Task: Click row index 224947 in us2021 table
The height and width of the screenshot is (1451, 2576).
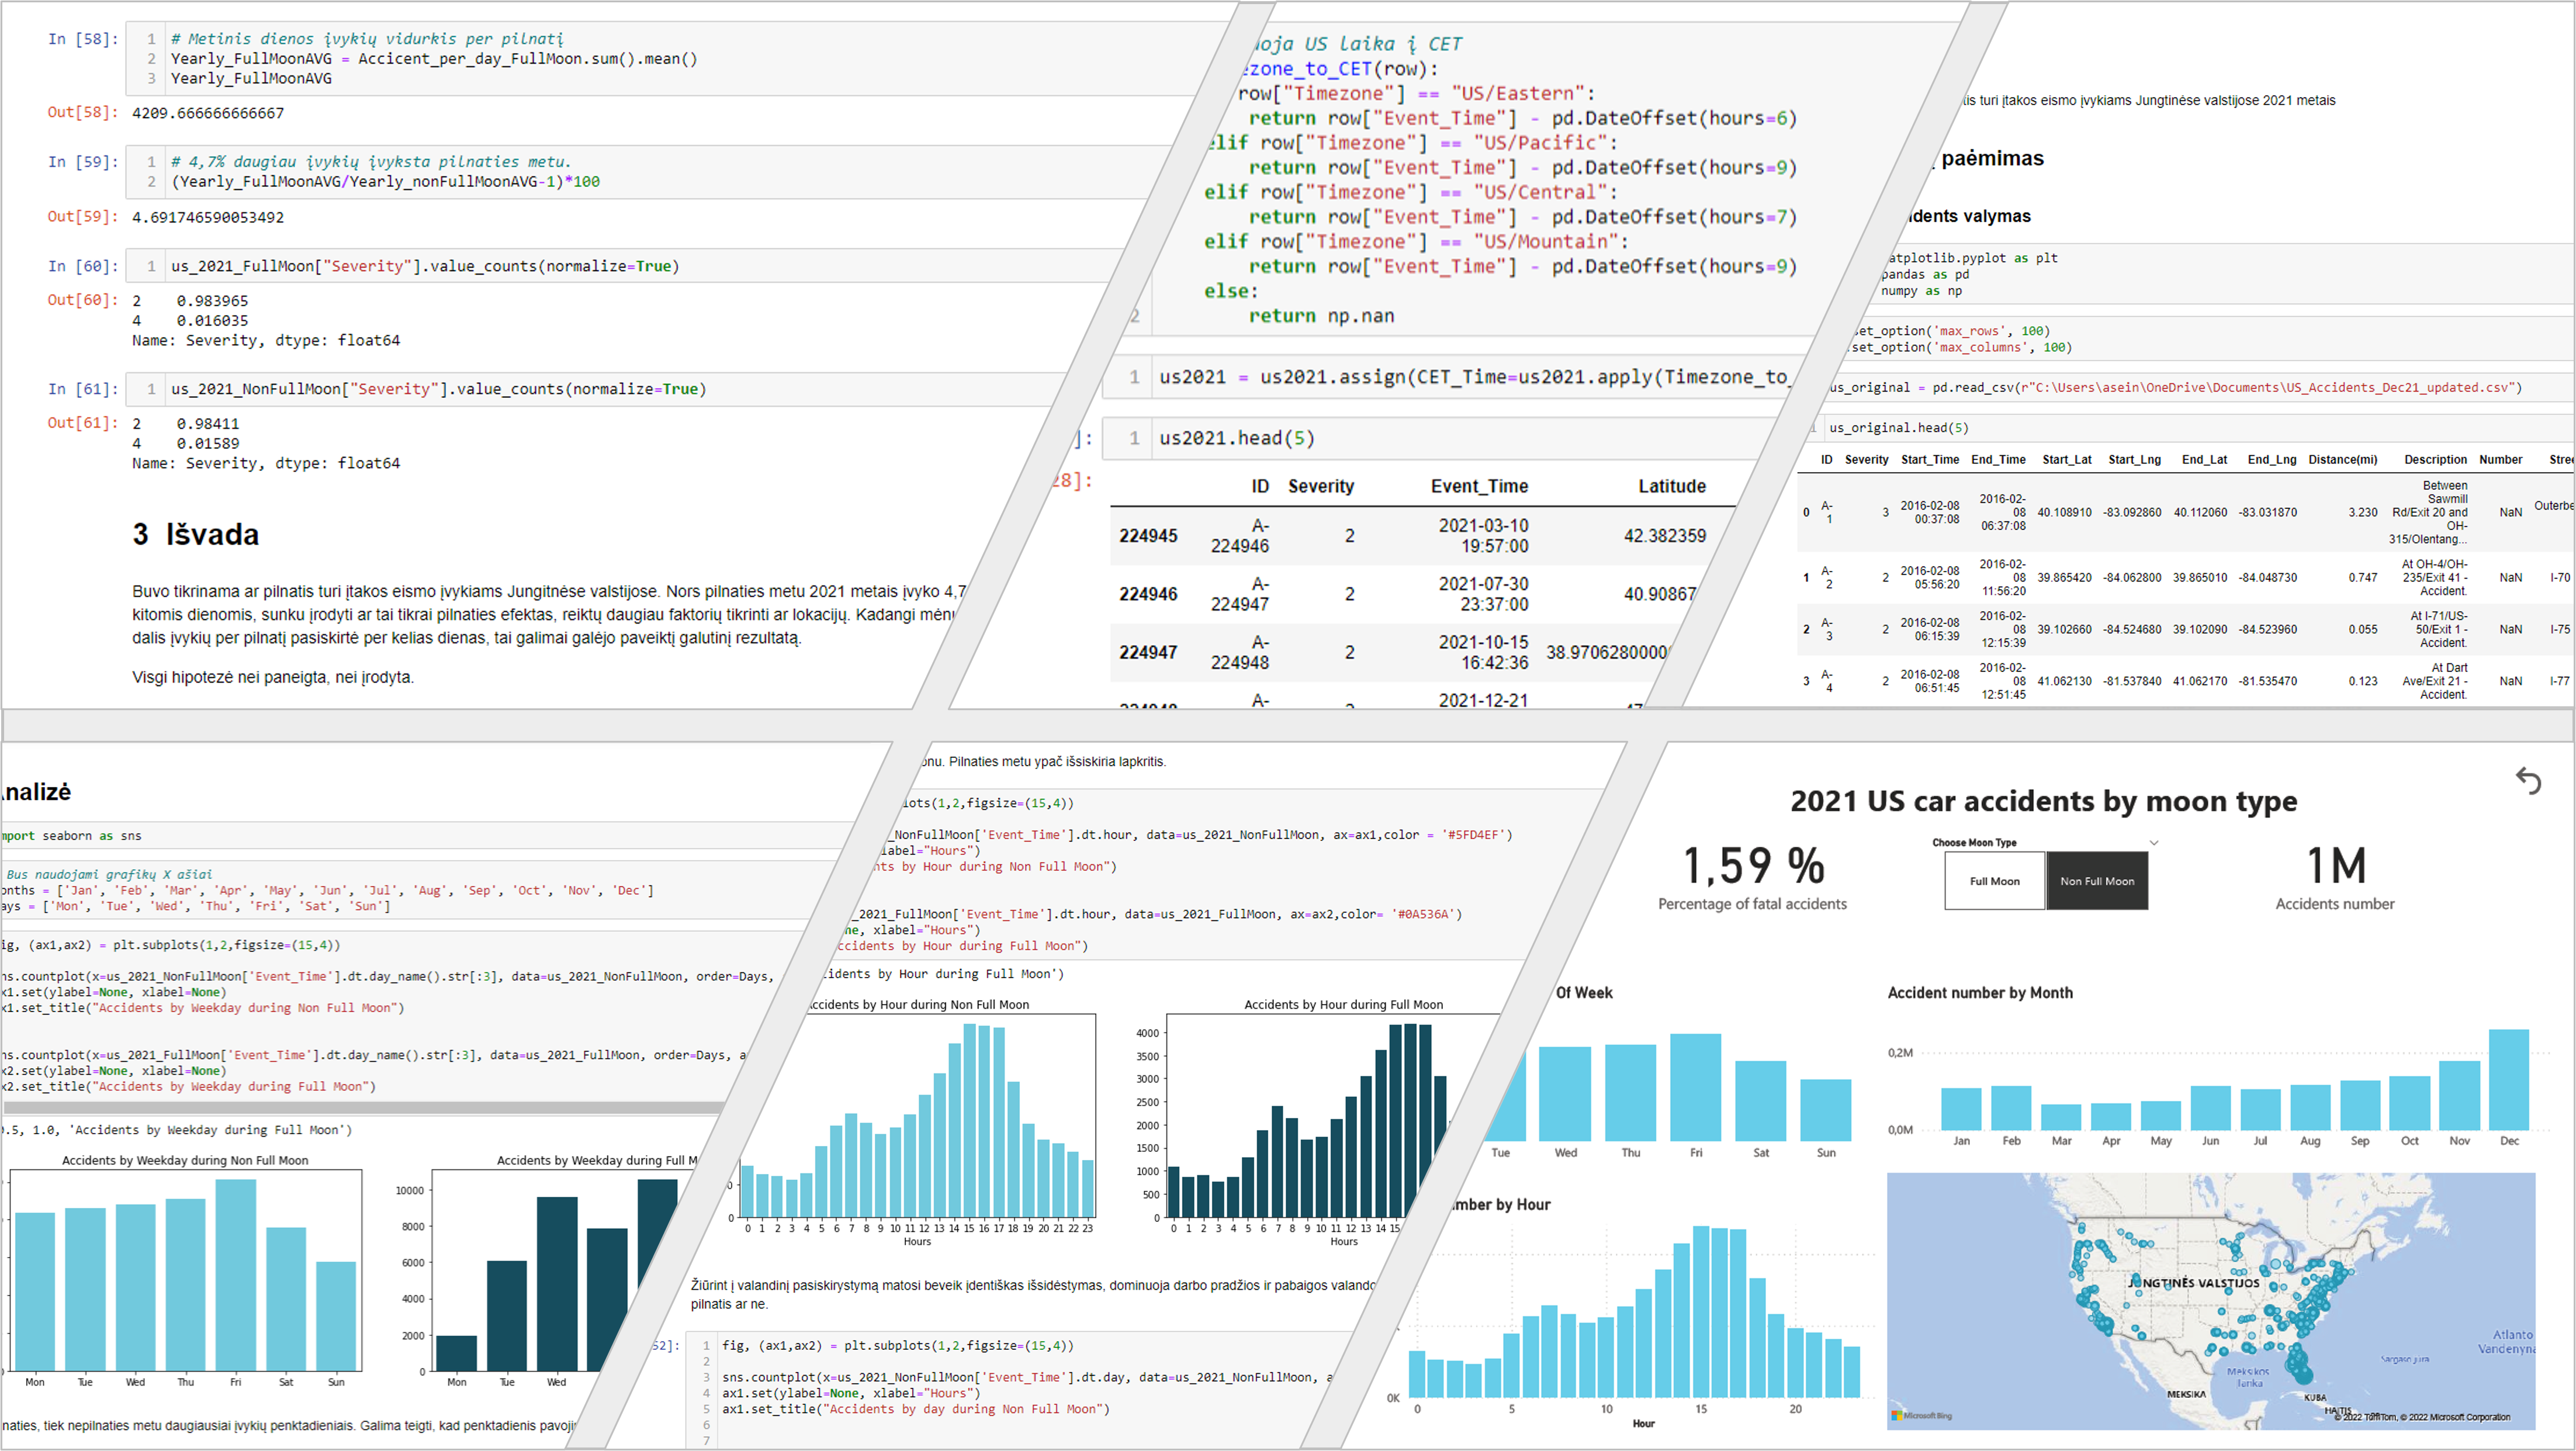Action: tap(1148, 652)
